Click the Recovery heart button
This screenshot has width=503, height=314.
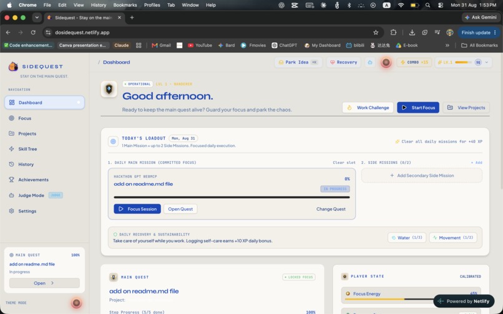344,62
